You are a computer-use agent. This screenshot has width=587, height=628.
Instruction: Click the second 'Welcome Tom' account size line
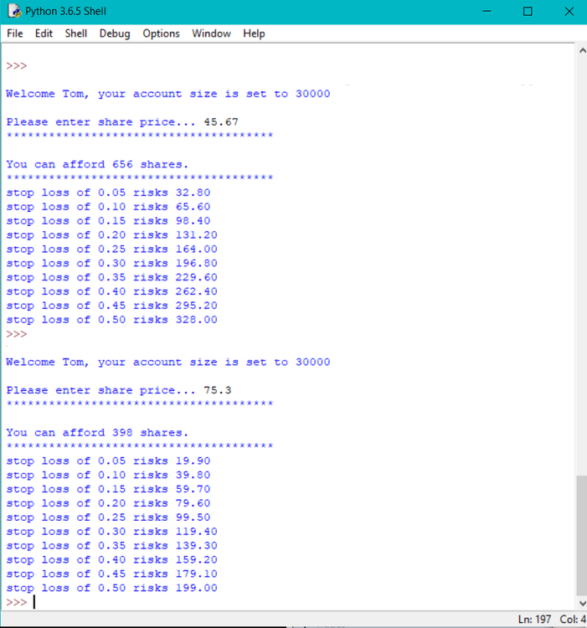pos(168,362)
